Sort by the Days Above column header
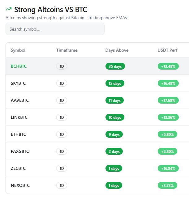 click(x=117, y=50)
